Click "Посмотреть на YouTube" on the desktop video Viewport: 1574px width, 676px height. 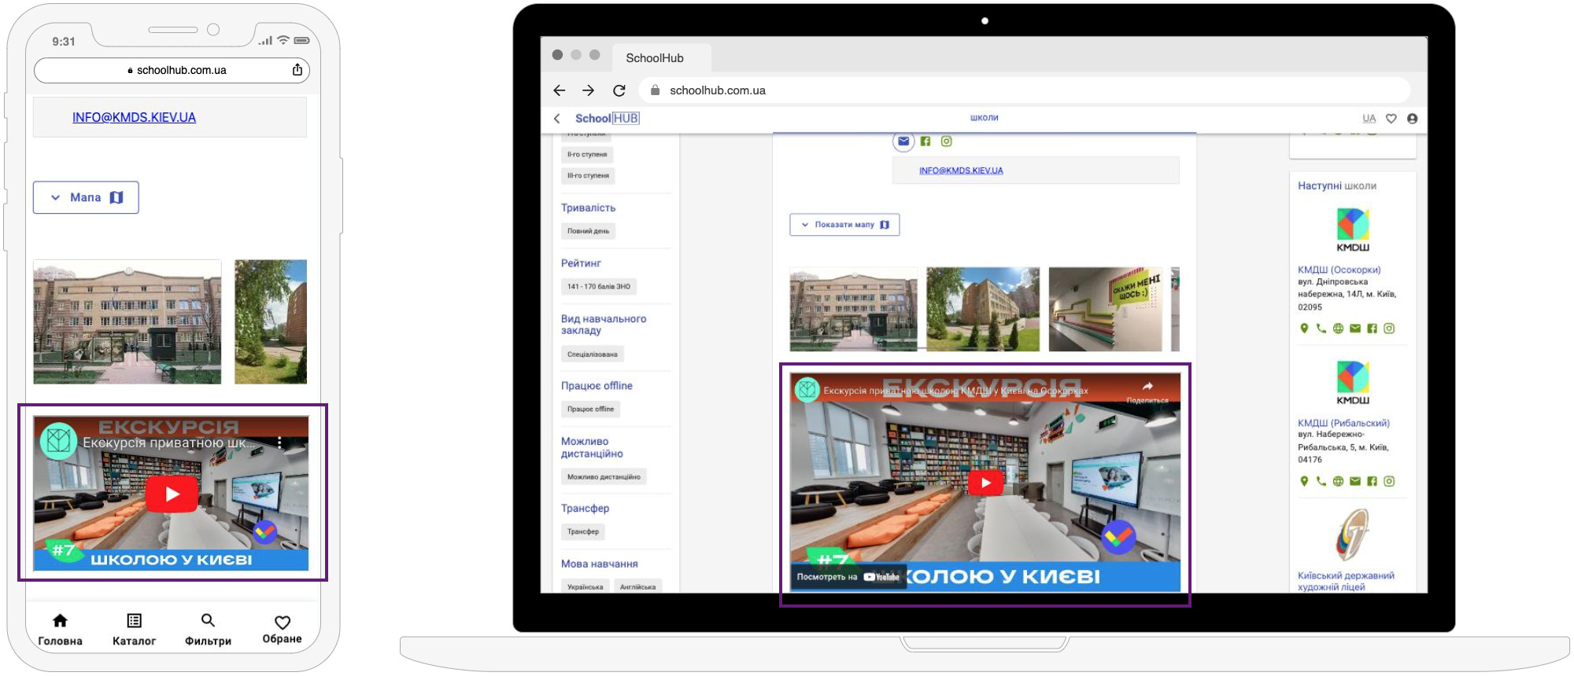848,577
